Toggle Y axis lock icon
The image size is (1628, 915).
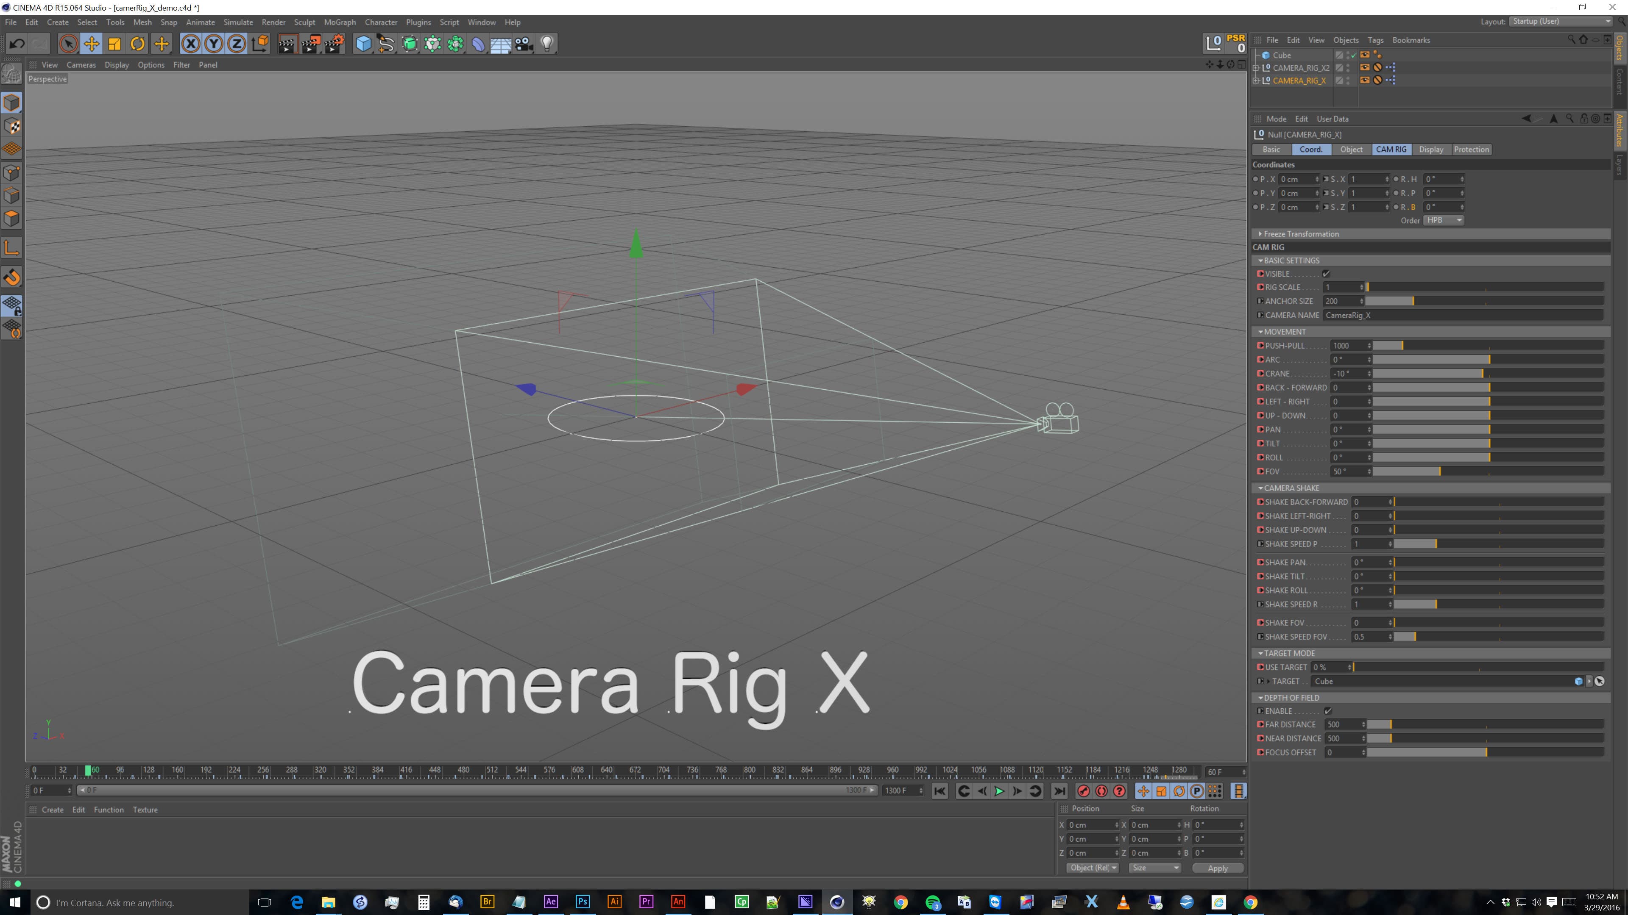(x=214, y=44)
